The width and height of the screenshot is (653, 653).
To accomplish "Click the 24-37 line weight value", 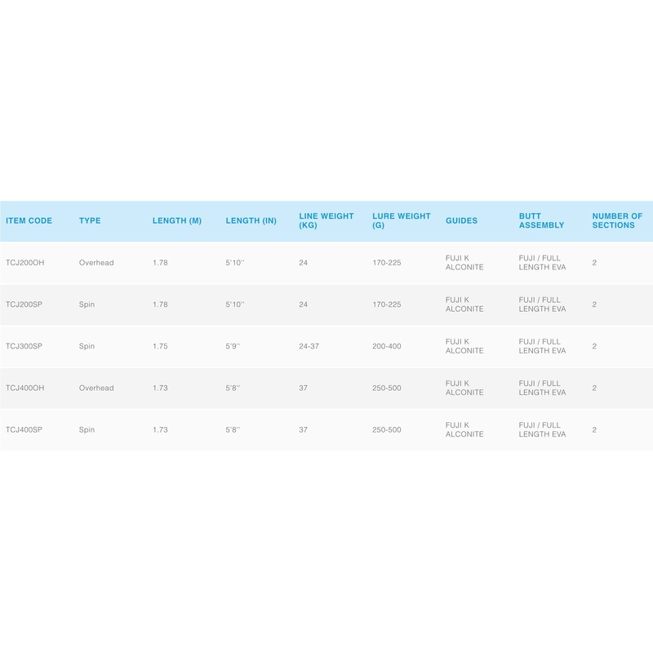I will click(x=311, y=346).
